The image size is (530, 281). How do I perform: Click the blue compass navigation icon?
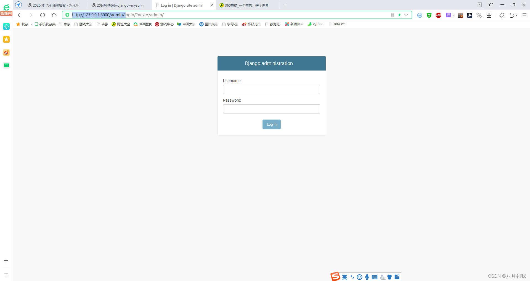(18, 5)
